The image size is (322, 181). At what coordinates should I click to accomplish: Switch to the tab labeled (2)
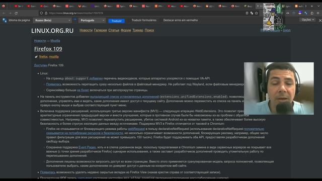coord(210,6)
